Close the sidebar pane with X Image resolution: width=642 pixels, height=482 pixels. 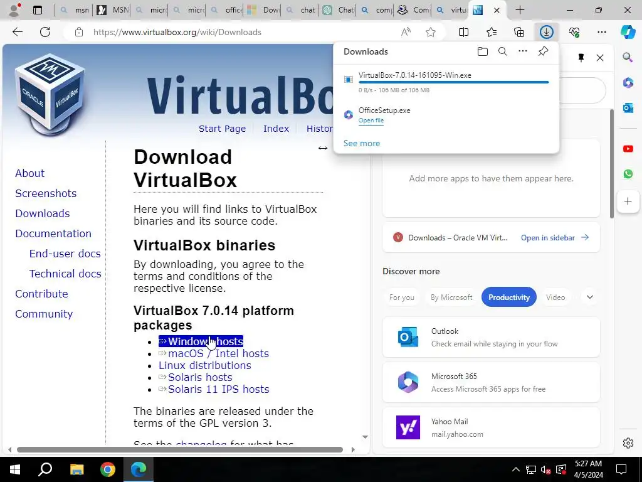600,58
